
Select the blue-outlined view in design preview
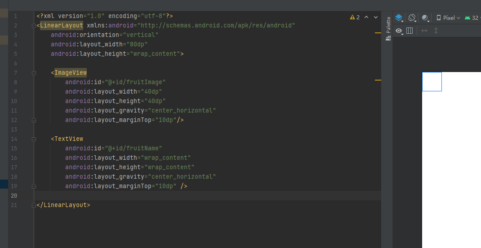point(432,81)
